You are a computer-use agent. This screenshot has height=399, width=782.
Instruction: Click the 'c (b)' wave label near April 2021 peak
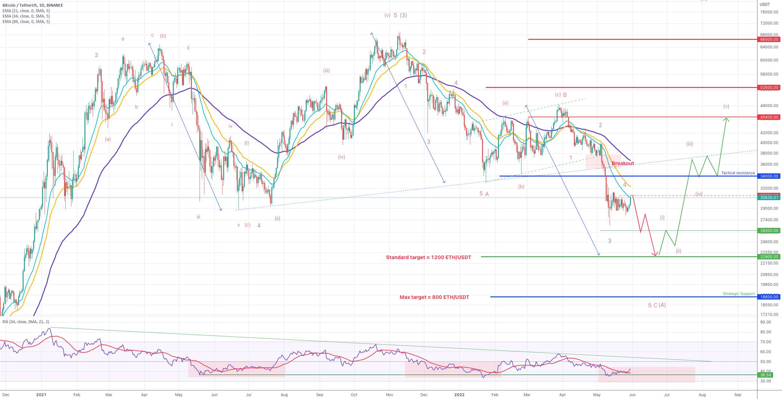pos(158,35)
